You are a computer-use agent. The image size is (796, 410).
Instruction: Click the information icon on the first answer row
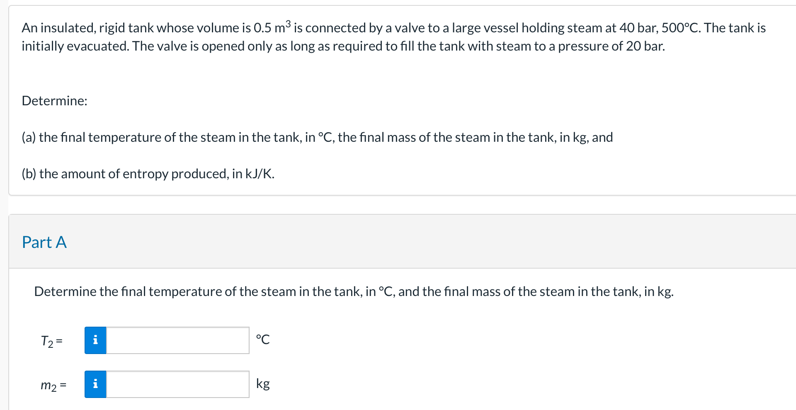[x=95, y=340]
